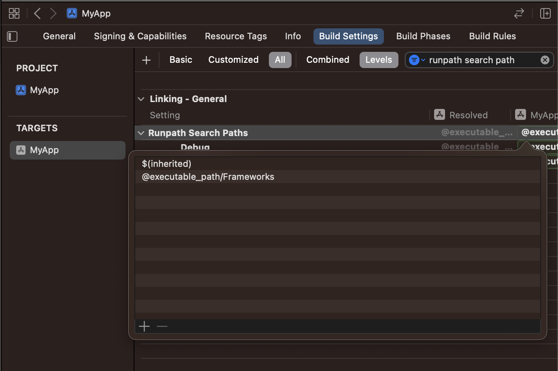Image resolution: width=558 pixels, height=371 pixels.
Task: Click the Runpath Search Paths setting name
Action: point(198,133)
